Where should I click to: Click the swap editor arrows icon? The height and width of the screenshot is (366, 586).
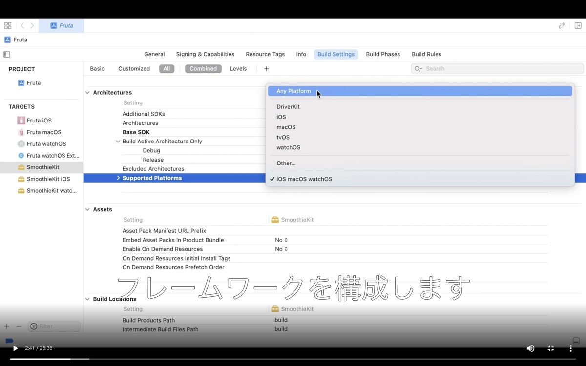click(562, 26)
